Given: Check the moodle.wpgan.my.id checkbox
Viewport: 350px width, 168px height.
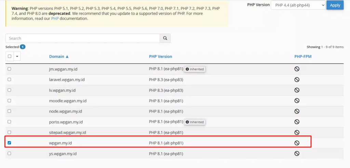Looking at the screenshot, I should pyautogui.click(x=9, y=100).
